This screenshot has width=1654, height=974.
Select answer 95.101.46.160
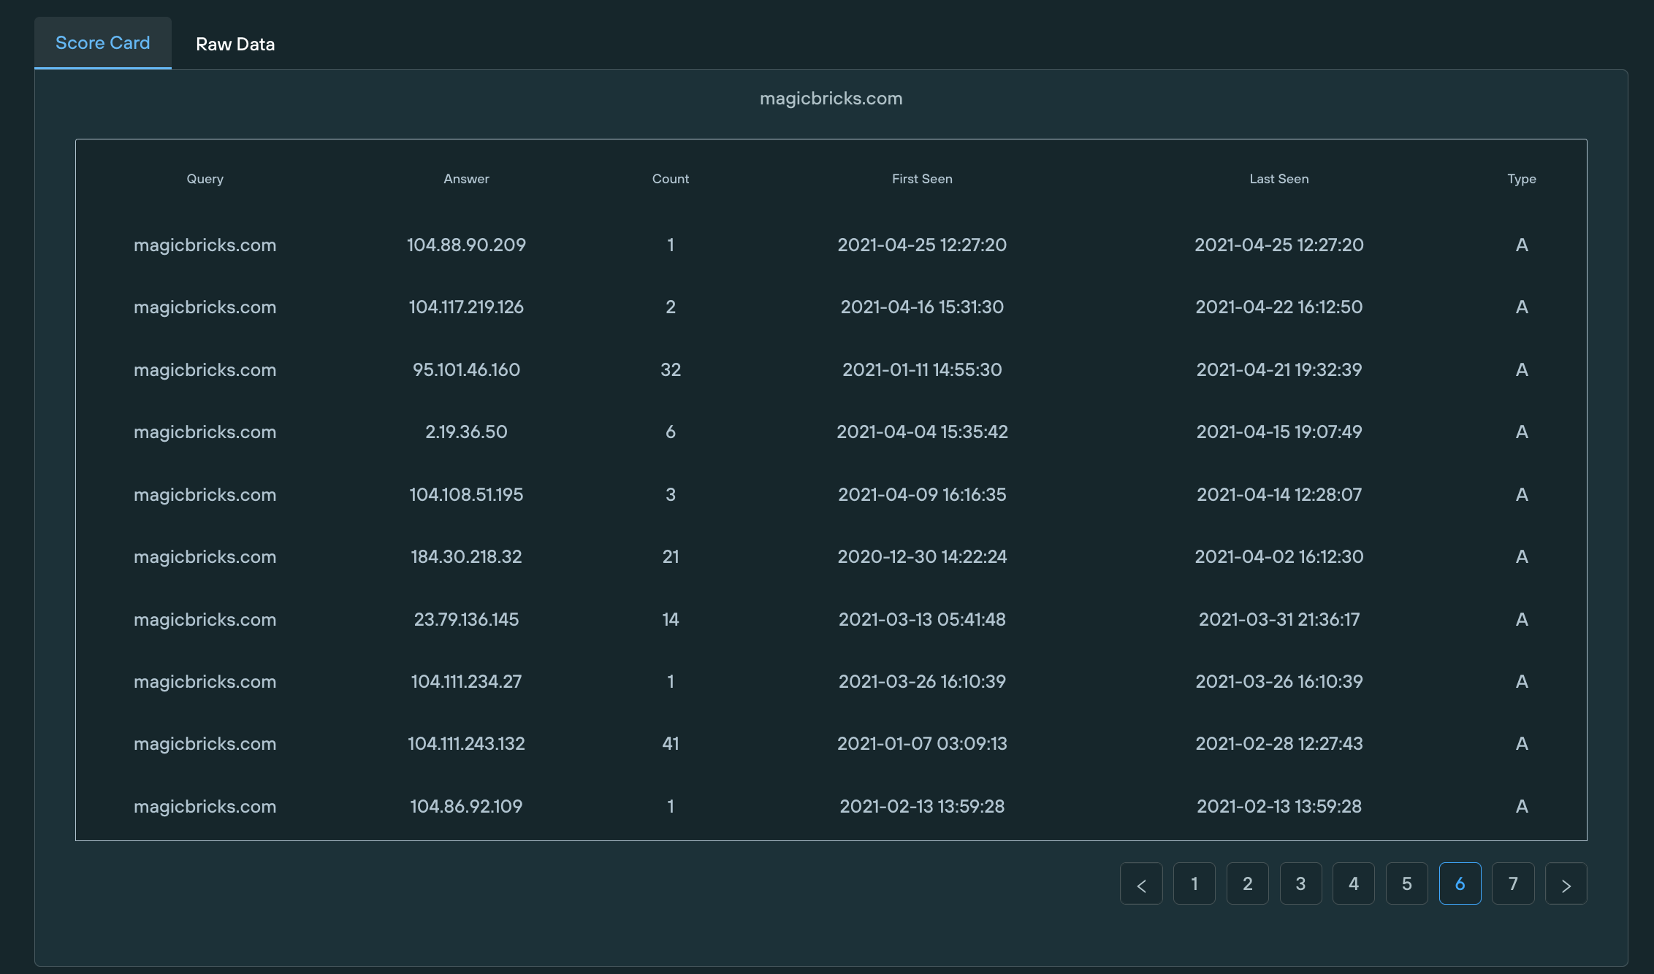466,369
